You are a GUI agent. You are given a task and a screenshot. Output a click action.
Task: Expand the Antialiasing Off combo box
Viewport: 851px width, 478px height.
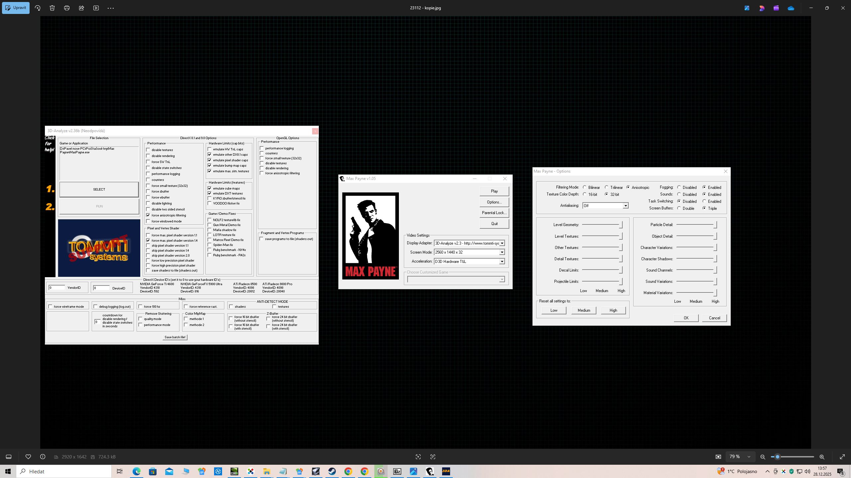point(625,206)
